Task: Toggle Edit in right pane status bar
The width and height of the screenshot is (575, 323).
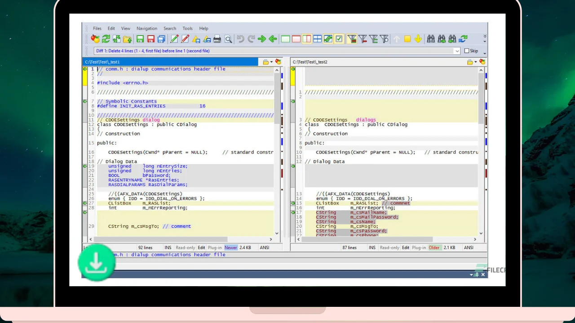Action: pyautogui.click(x=406, y=248)
